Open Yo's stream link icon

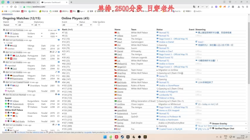[197, 32]
